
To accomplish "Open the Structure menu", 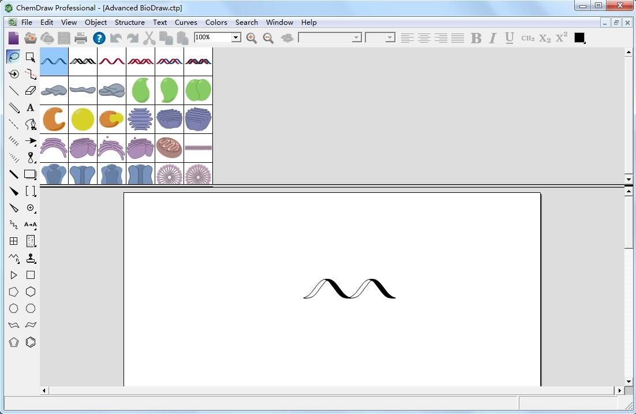I will click(129, 22).
